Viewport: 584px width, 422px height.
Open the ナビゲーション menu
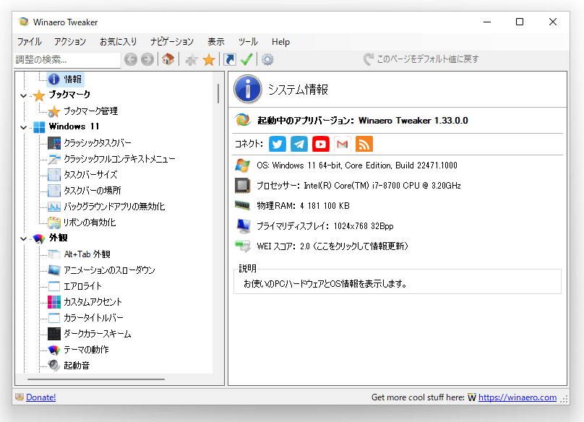[172, 42]
